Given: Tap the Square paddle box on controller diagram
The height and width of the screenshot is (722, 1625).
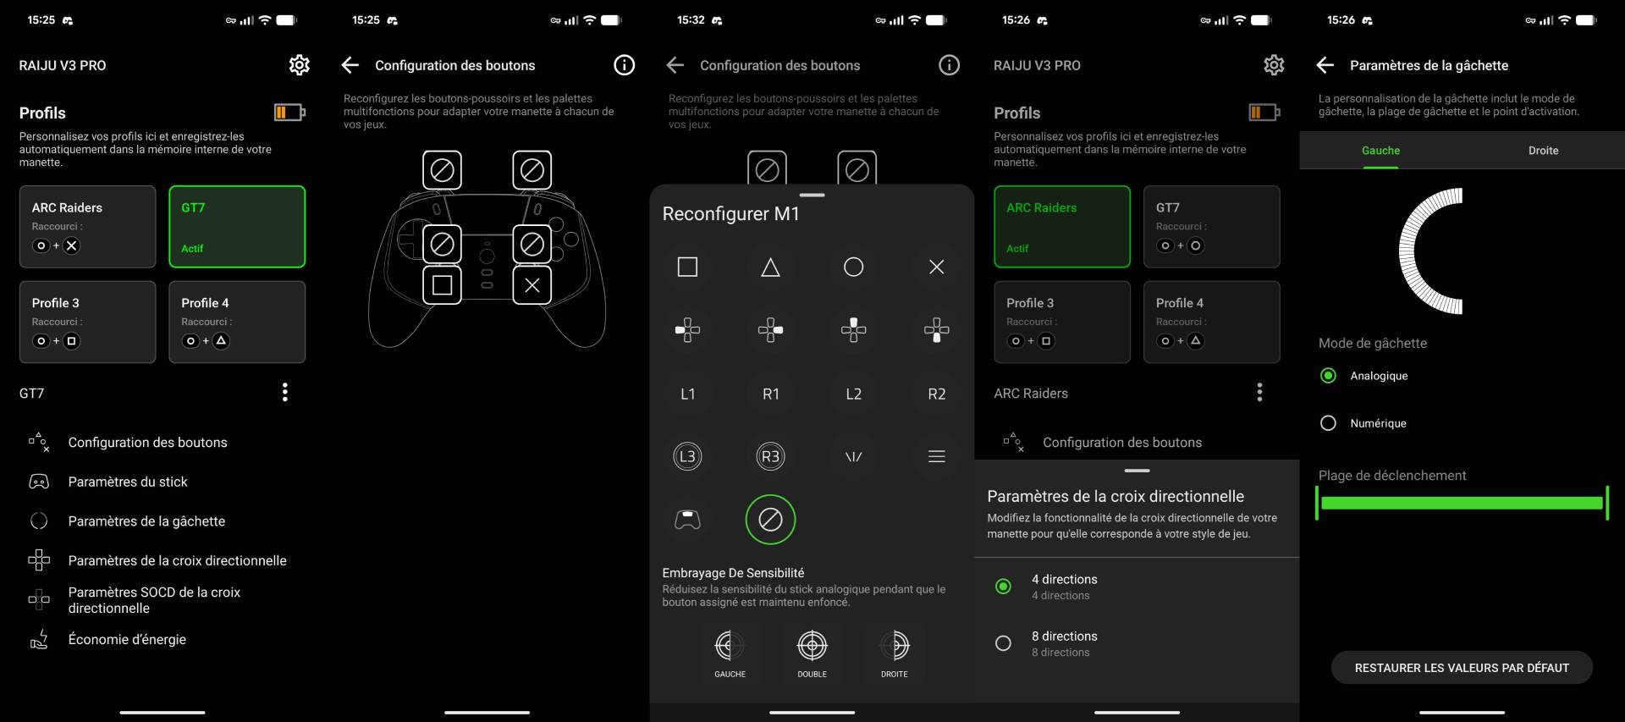Looking at the screenshot, I should click(x=442, y=285).
